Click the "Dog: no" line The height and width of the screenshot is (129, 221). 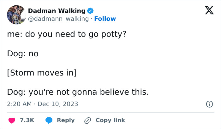[x=23, y=54]
